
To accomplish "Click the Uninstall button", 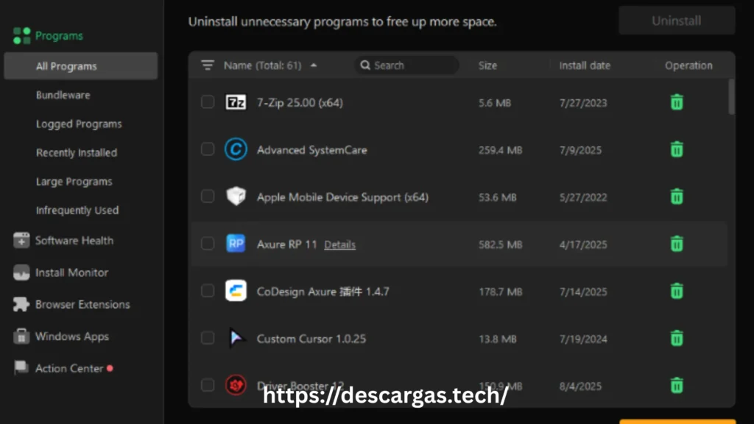I will tap(677, 21).
